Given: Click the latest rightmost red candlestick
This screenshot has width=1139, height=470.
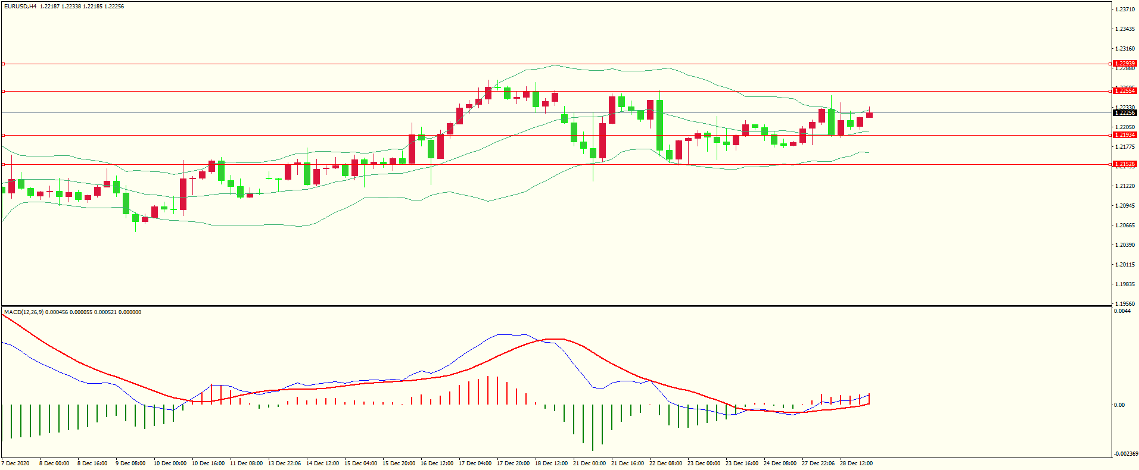Looking at the screenshot, I should coord(869,115).
